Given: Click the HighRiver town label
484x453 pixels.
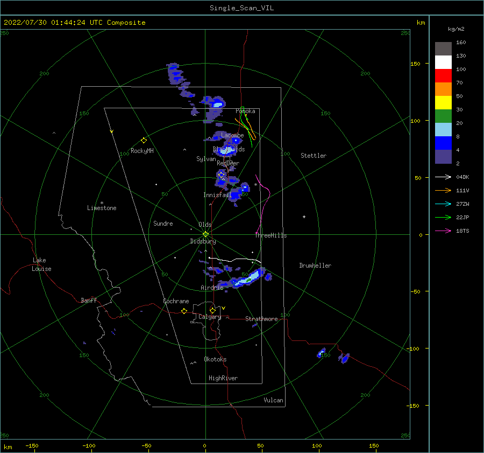Looking at the screenshot, I should 223,378.
